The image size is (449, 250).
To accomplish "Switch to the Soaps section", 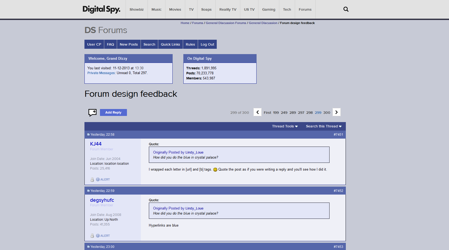I will coord(206,9).
